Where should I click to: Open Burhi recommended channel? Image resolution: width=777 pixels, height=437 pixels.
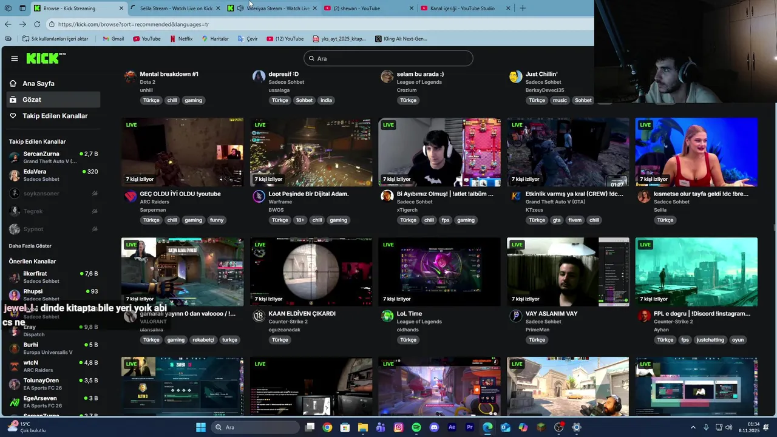pyautogui.click(x=53, y=348)
